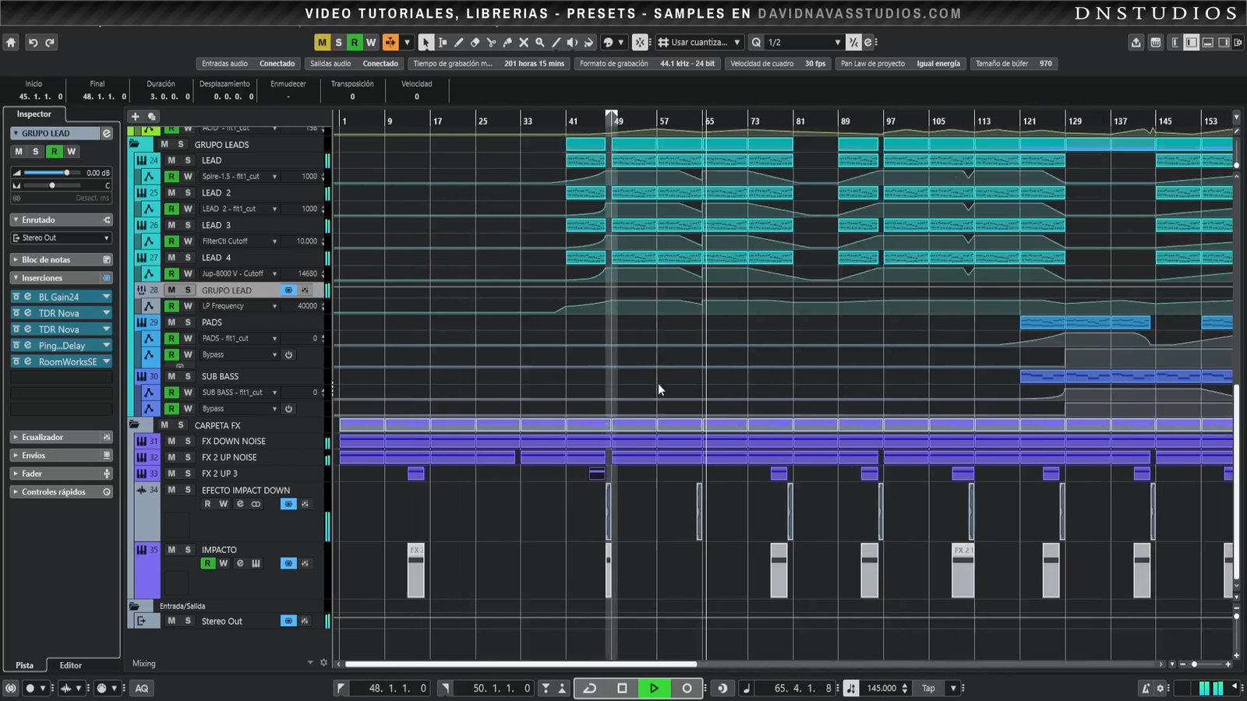The height and width of the screenshot is (701, 1247).
Task: Click the TDR Nova insert slot
Action: click(x=59, y=313)
